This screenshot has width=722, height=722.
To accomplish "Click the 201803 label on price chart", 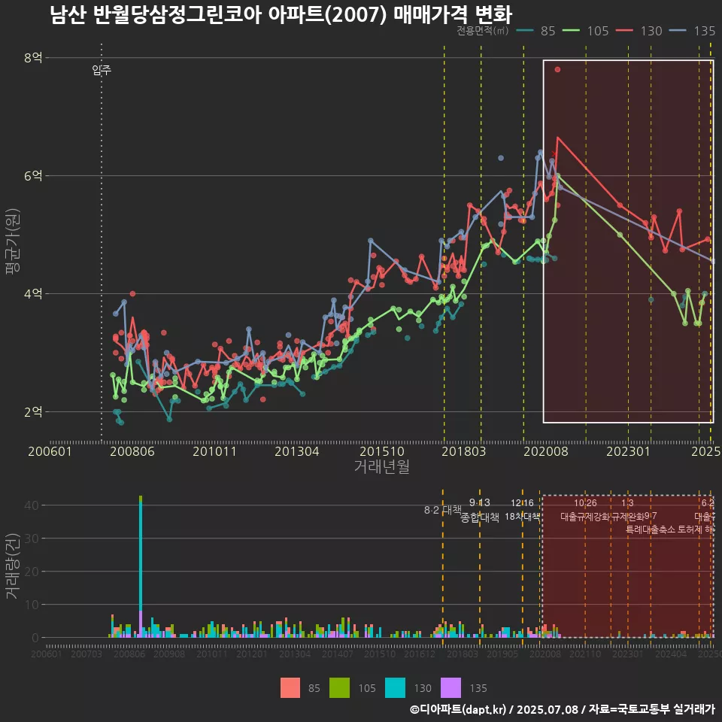I will coord(464,451).
